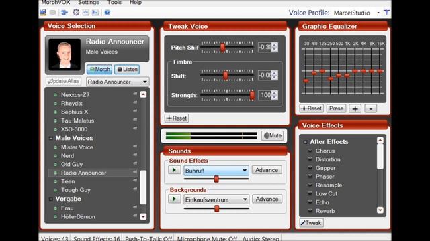
Task: Click Advance next to Backgrounds
Action: (x=267, y=199)
